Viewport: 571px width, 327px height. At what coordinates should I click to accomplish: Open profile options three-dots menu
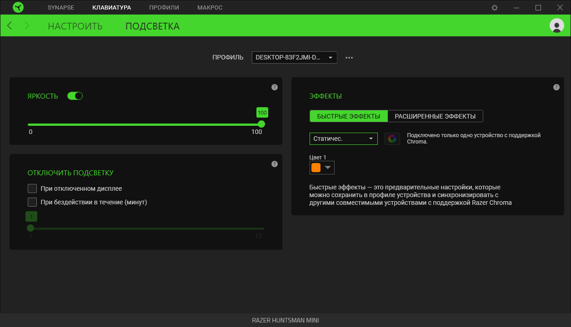[x=349, y=58]
